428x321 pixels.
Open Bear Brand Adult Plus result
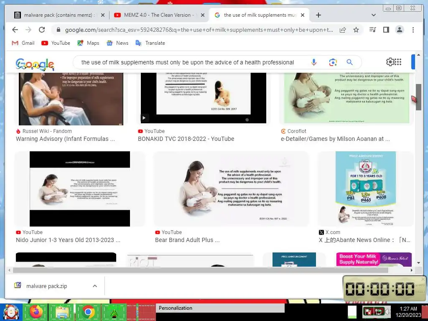point(187,240)
